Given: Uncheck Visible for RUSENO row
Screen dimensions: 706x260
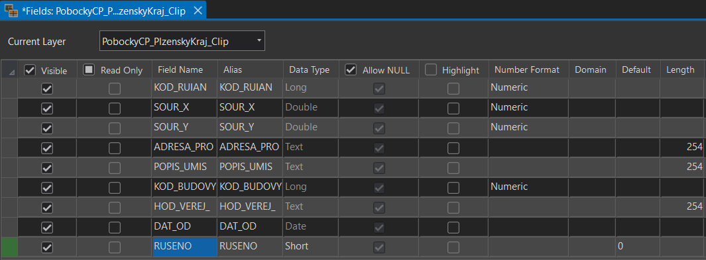Looking at the screenshot, I should pyautogui.click(x=47, y=247).
